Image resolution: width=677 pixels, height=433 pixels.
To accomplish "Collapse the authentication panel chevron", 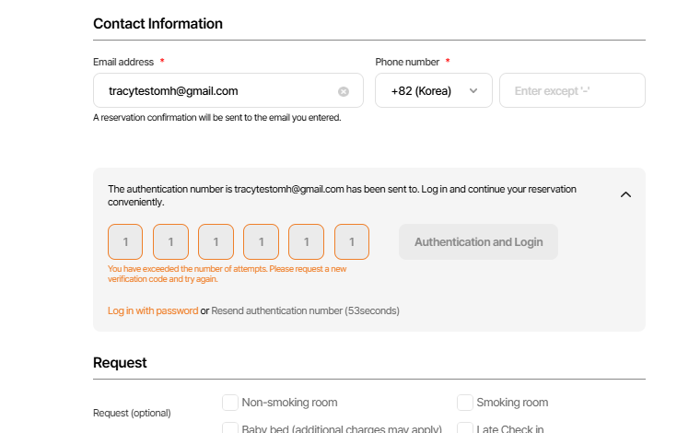I will tap(625, 194).
